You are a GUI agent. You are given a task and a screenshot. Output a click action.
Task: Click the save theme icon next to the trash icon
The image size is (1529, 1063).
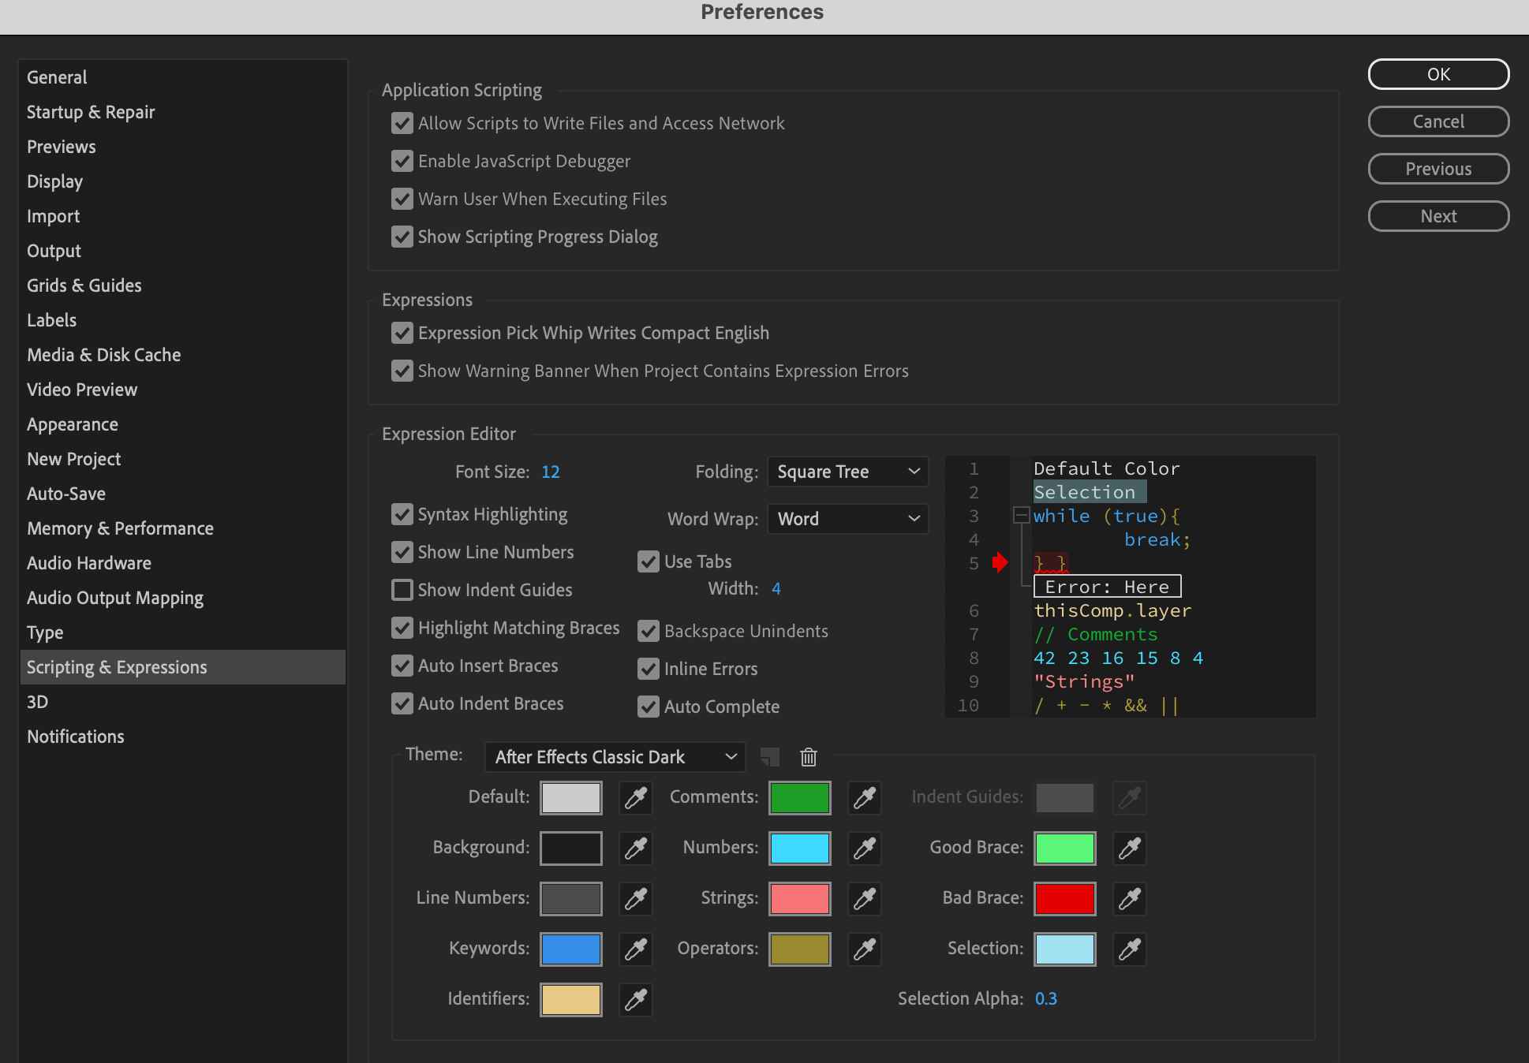pos(770,758)
